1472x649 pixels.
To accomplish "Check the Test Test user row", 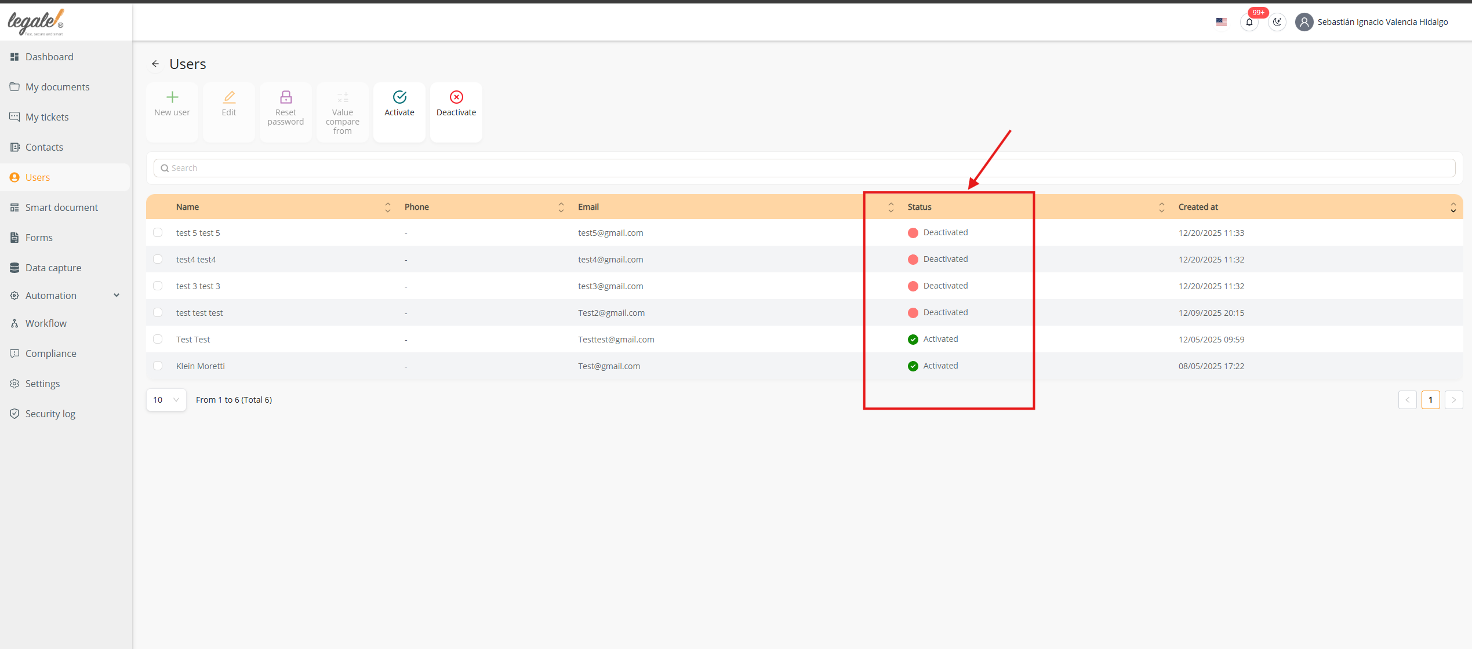I will click(158, 340).
